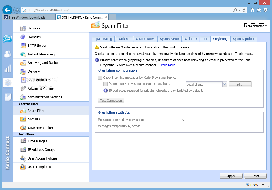Open zoom level 105% dropdown arrow
Image resolution: width=272 pixels, height=190 pixels.
(x=263, y=185)
